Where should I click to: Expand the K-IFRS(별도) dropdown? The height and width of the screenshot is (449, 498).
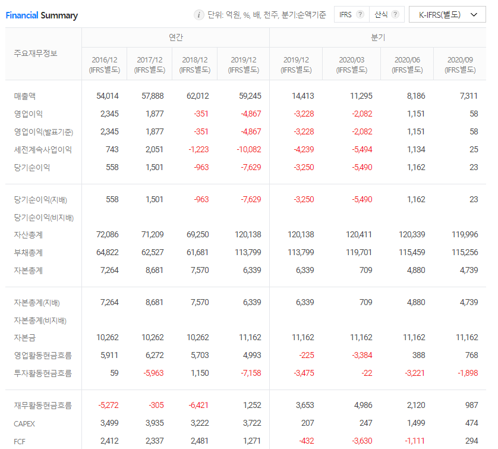pos(447,15)
